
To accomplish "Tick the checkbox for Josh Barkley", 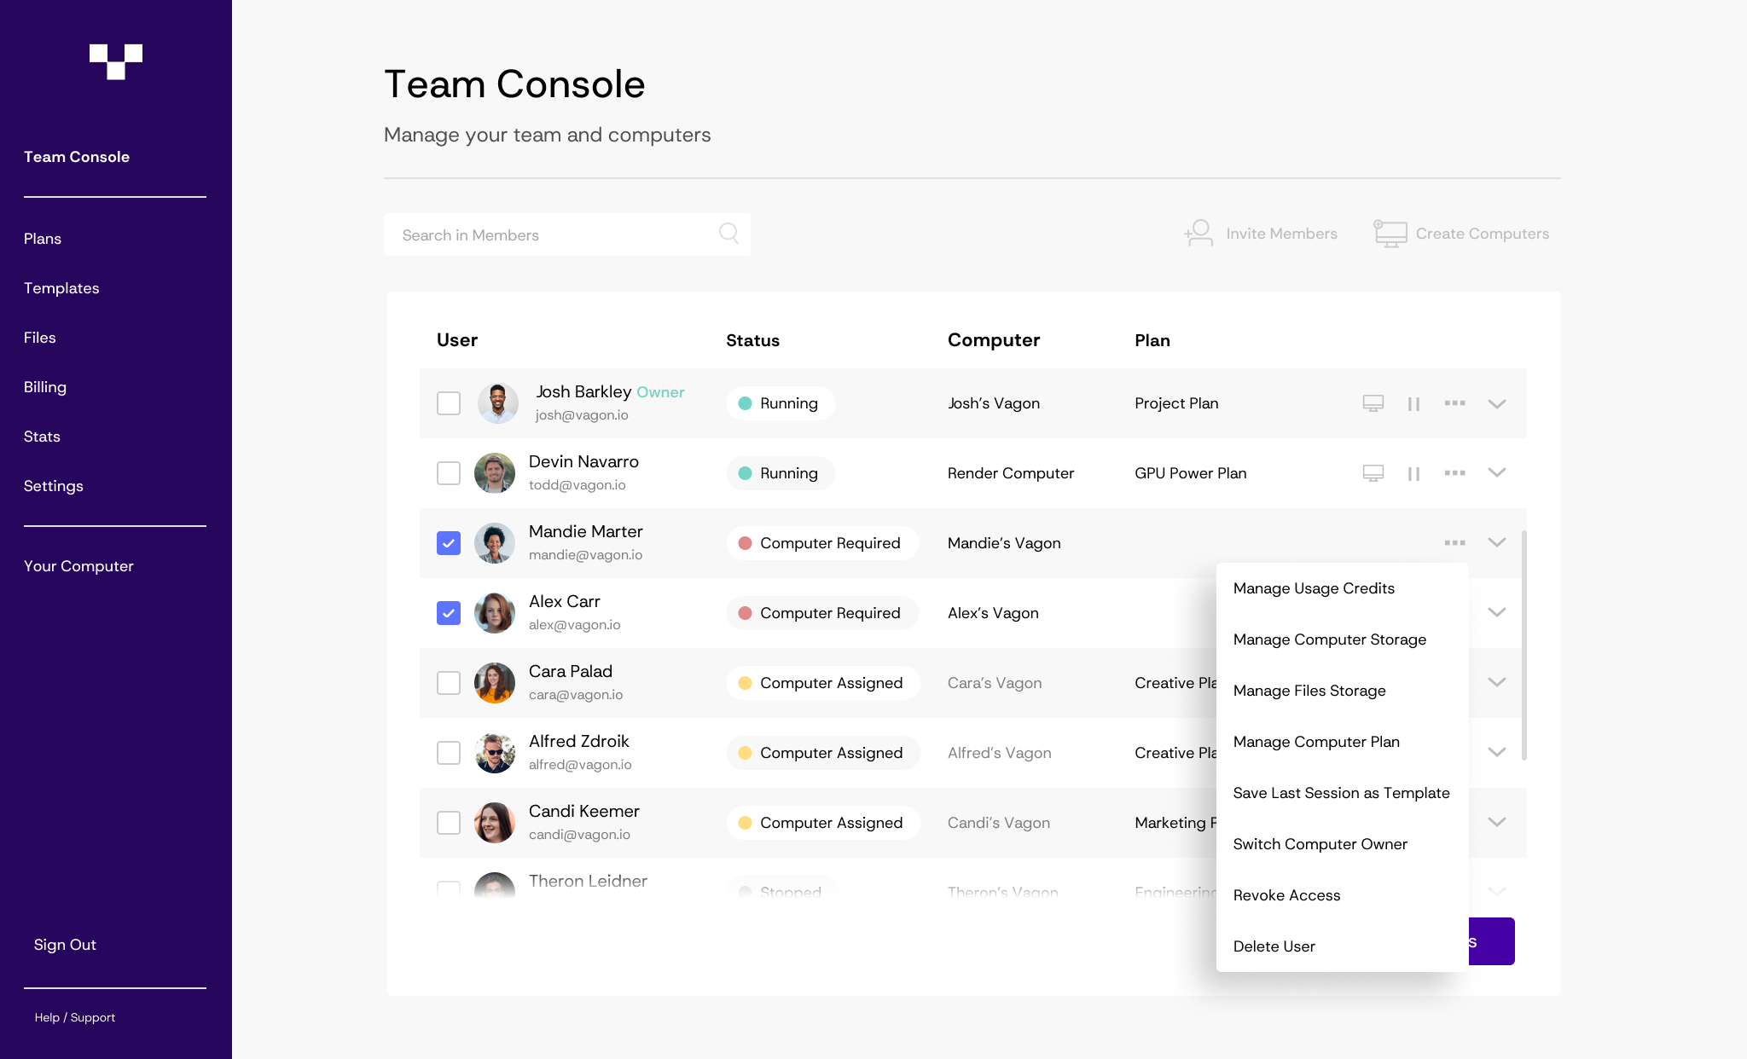I will (x=449, y=403).
